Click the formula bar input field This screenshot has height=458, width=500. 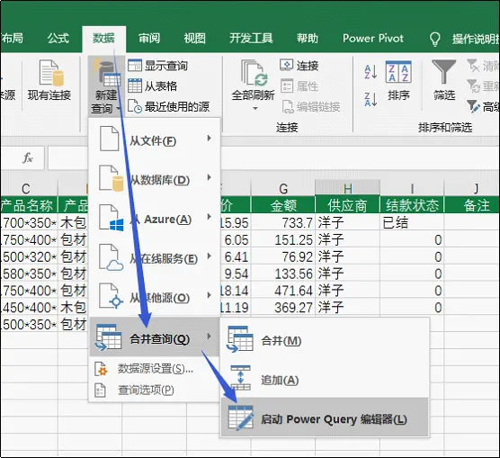(x=273, y=158)
